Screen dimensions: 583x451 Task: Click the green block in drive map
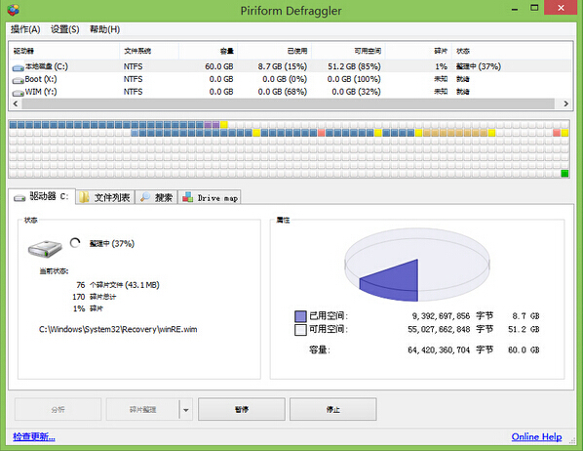[564, 173]
